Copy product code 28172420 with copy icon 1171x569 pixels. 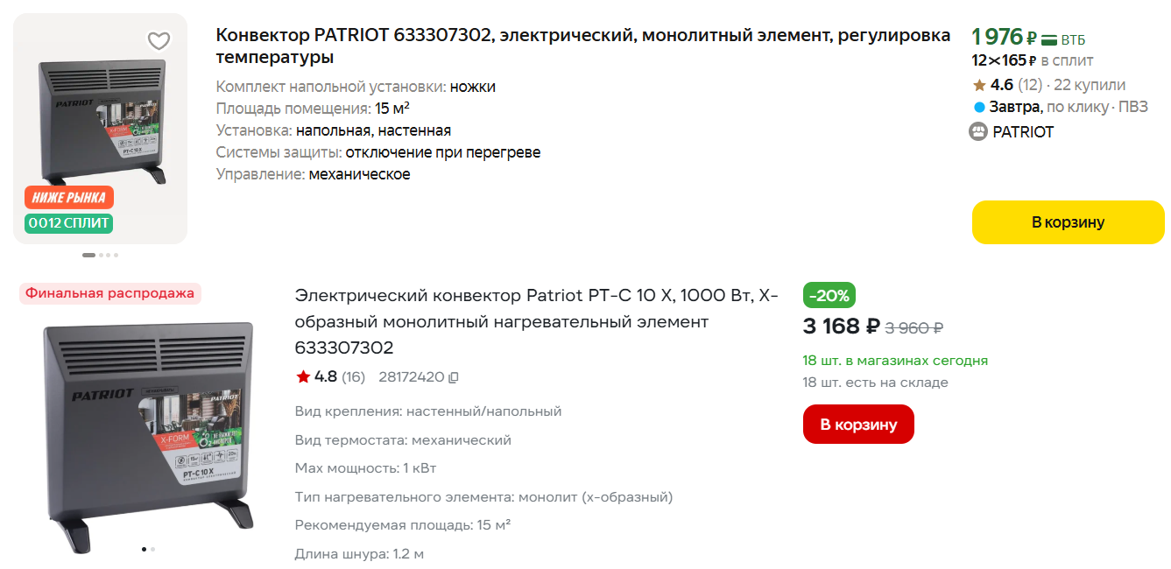click(453, 377)
